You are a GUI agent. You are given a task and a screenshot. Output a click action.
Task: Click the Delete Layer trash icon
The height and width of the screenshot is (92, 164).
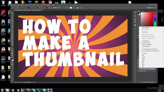click(x=154, y=82)
